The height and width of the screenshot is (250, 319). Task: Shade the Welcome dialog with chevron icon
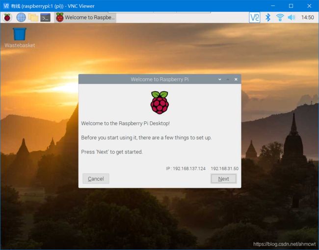(220, 79)
